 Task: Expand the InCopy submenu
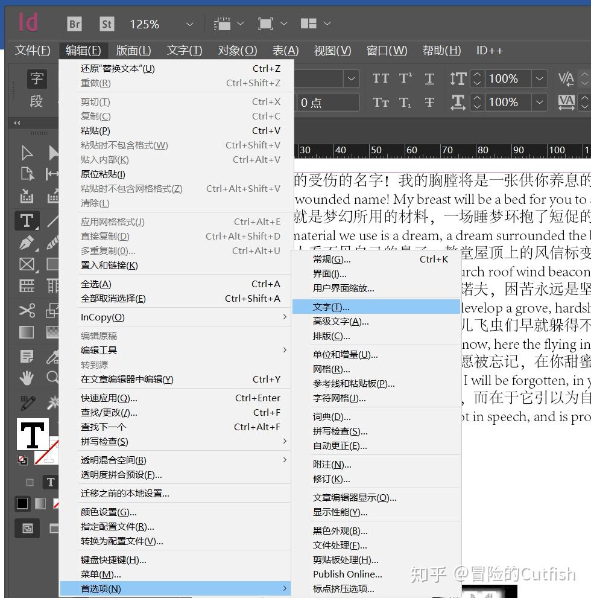103,317
